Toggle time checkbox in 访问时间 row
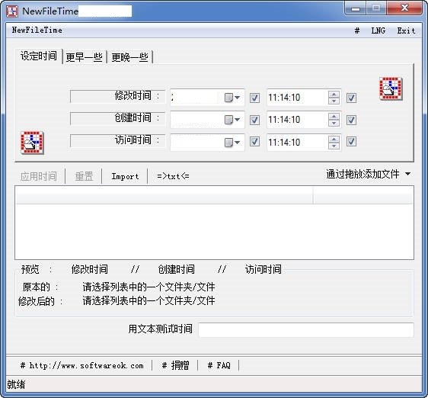This screenshot has height=398, width=428. click(351, 142)
